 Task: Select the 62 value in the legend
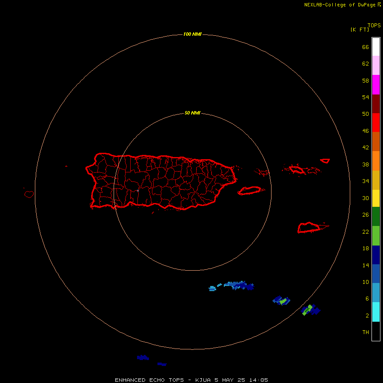coord(366,64)
